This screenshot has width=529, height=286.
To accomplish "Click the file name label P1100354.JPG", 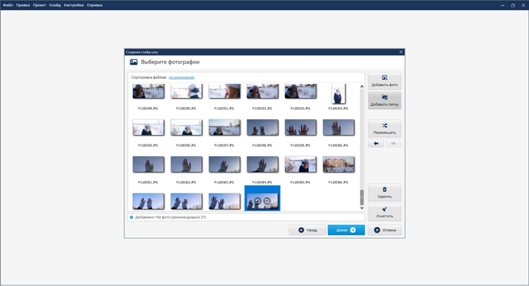I will point(339,109).
